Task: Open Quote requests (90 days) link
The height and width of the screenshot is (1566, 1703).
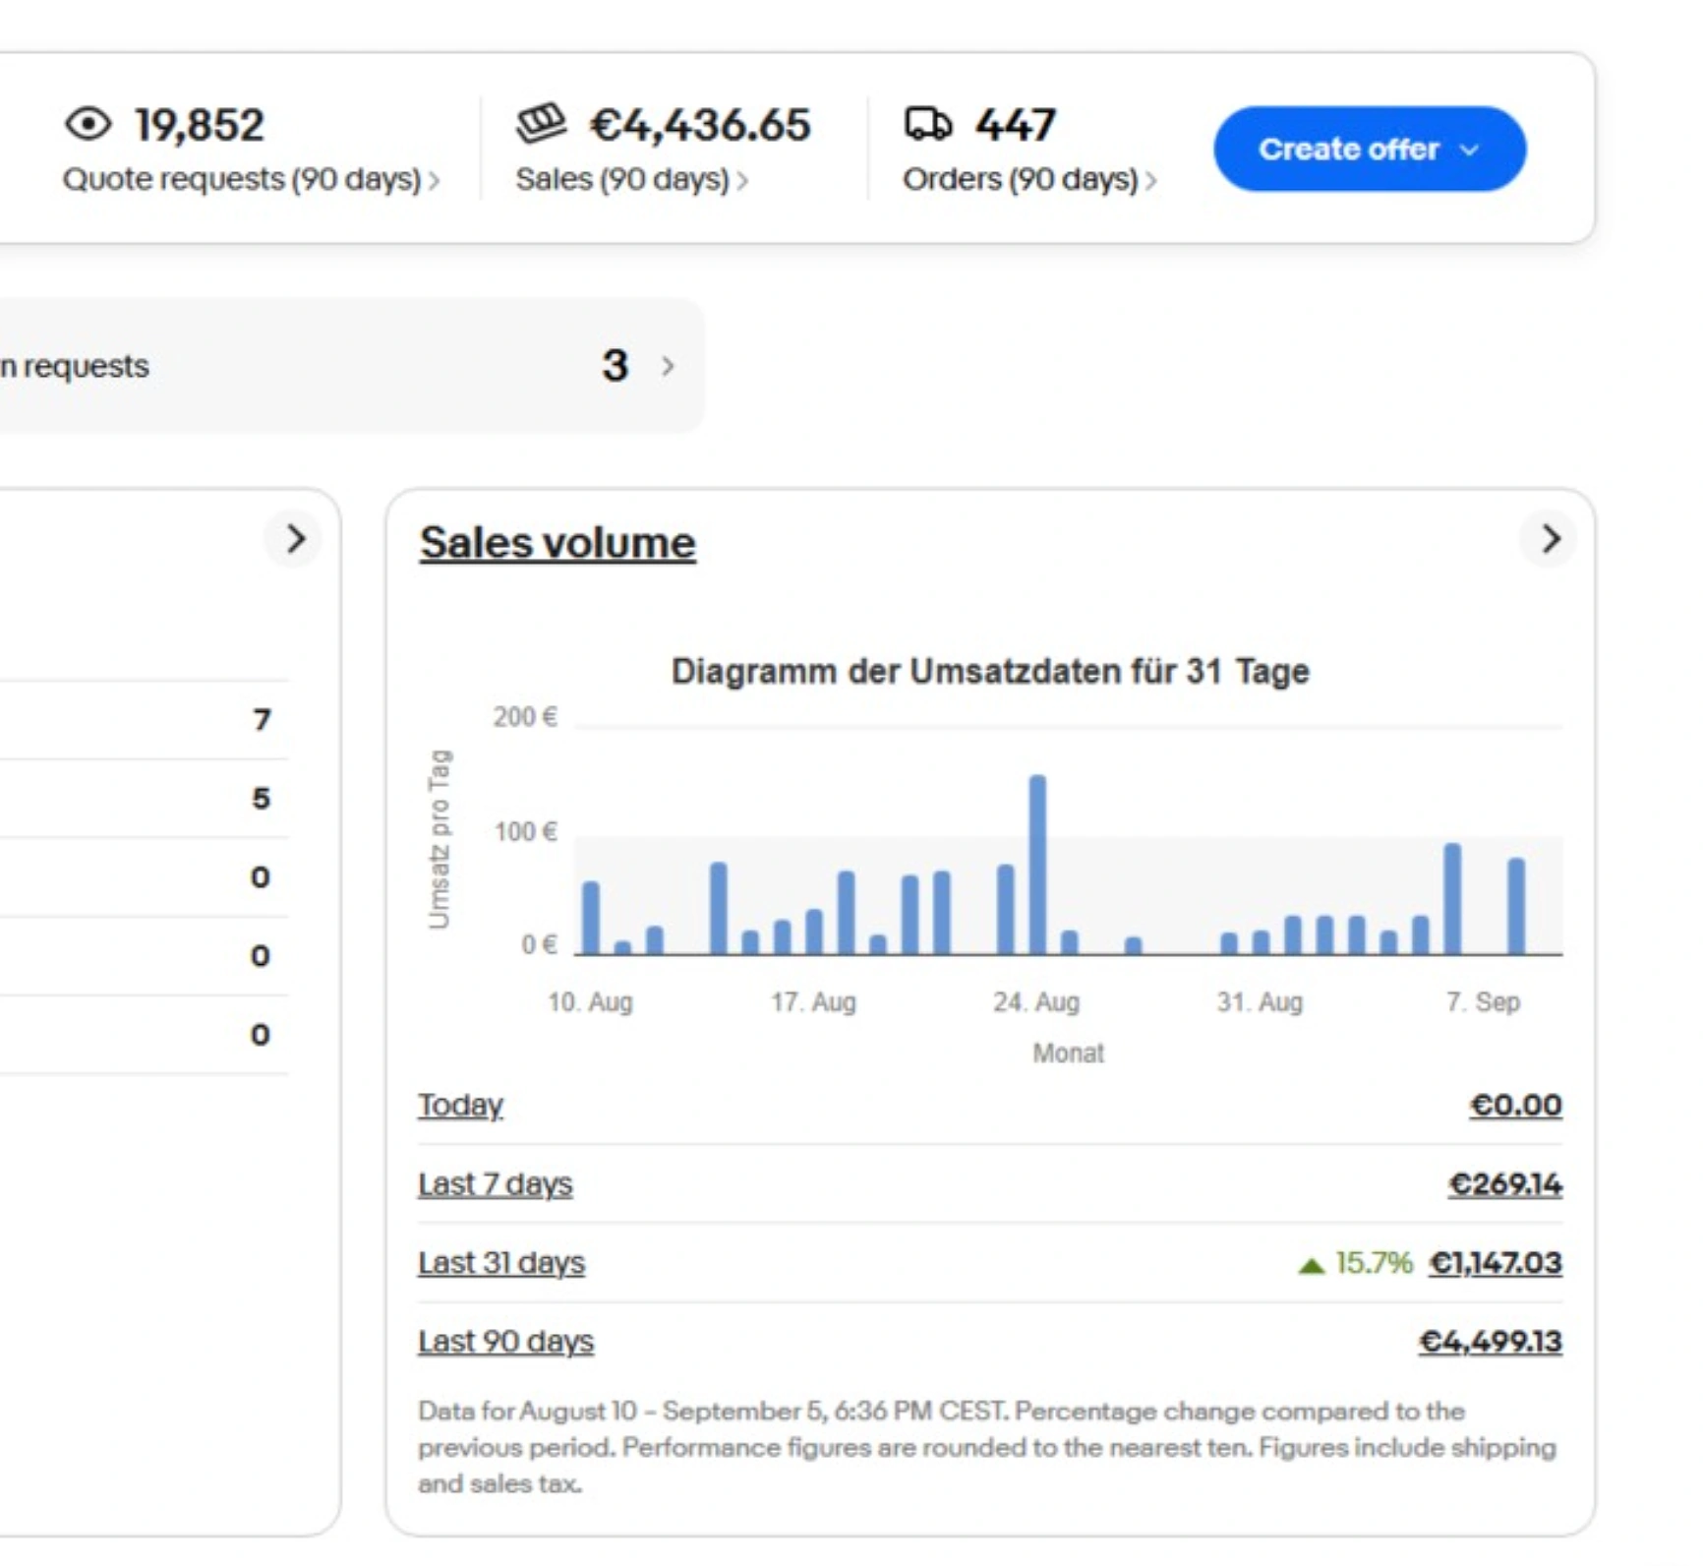Action: pos(251,180)
